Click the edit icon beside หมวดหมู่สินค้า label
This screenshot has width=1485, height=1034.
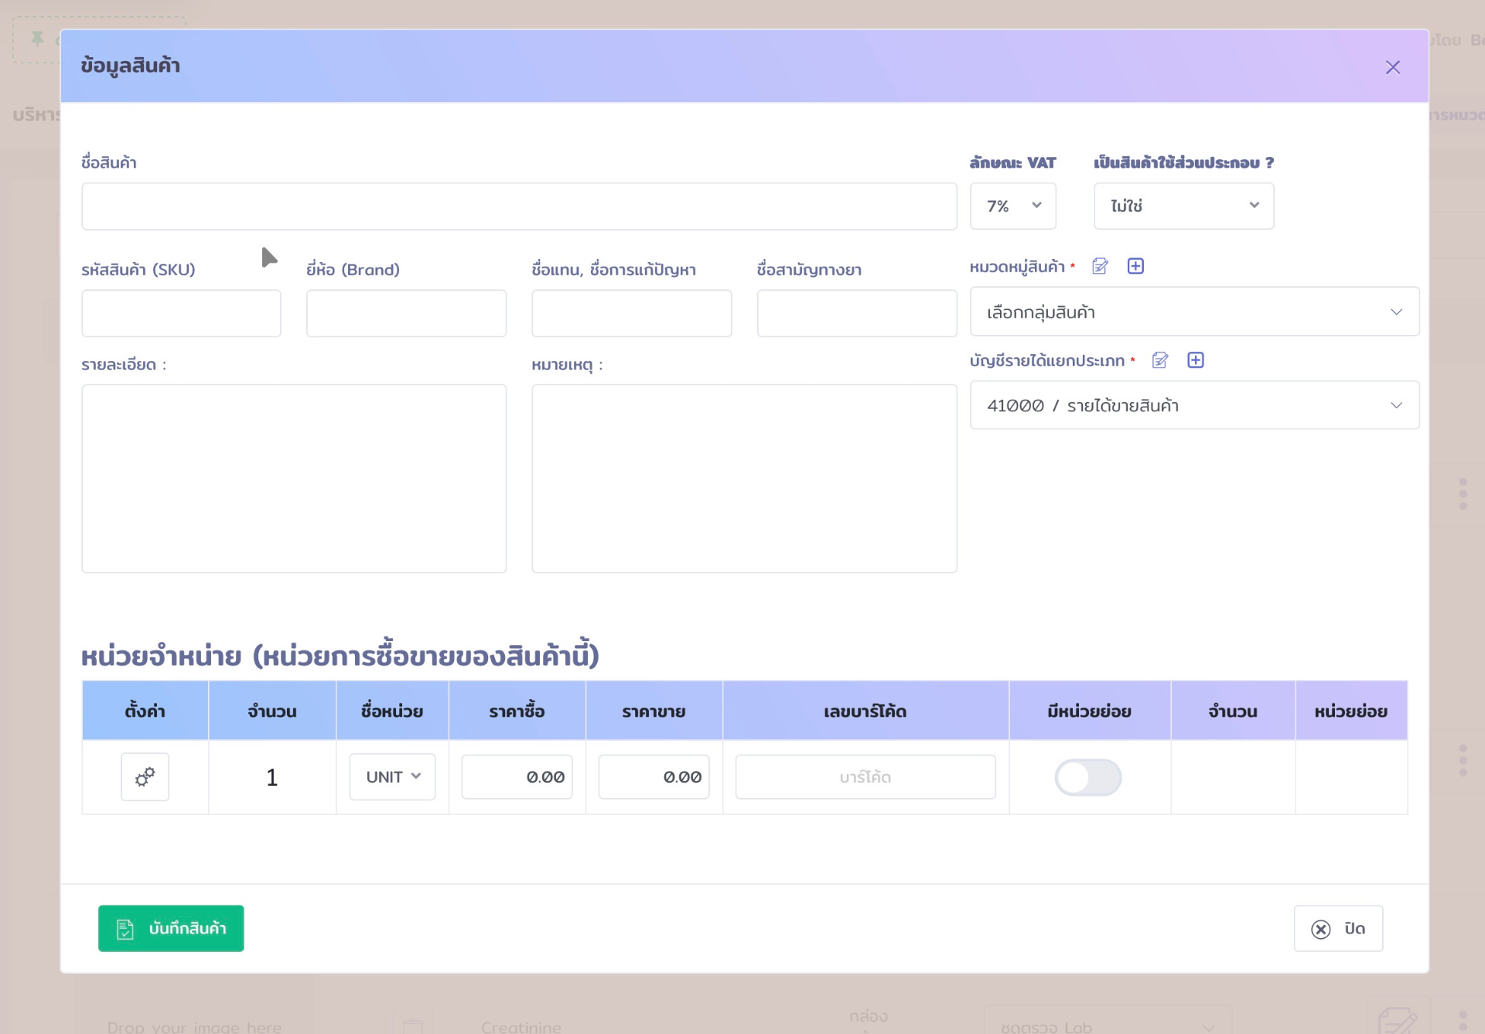point(1100,266)
